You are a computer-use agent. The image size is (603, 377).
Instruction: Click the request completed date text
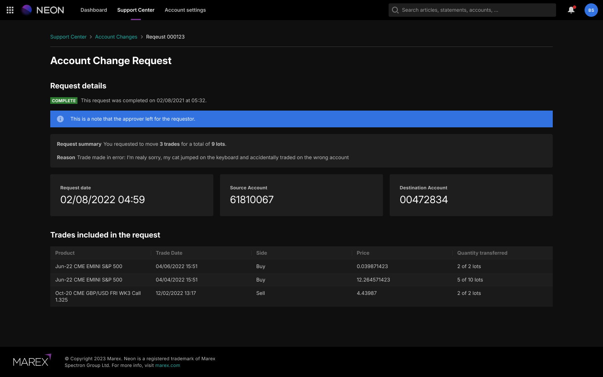144,101
